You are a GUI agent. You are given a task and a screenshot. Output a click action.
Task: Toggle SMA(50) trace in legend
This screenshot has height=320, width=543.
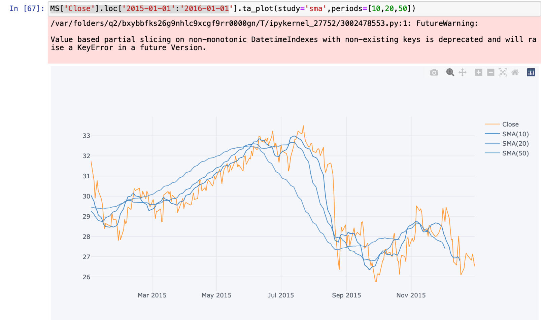[515, 153]
